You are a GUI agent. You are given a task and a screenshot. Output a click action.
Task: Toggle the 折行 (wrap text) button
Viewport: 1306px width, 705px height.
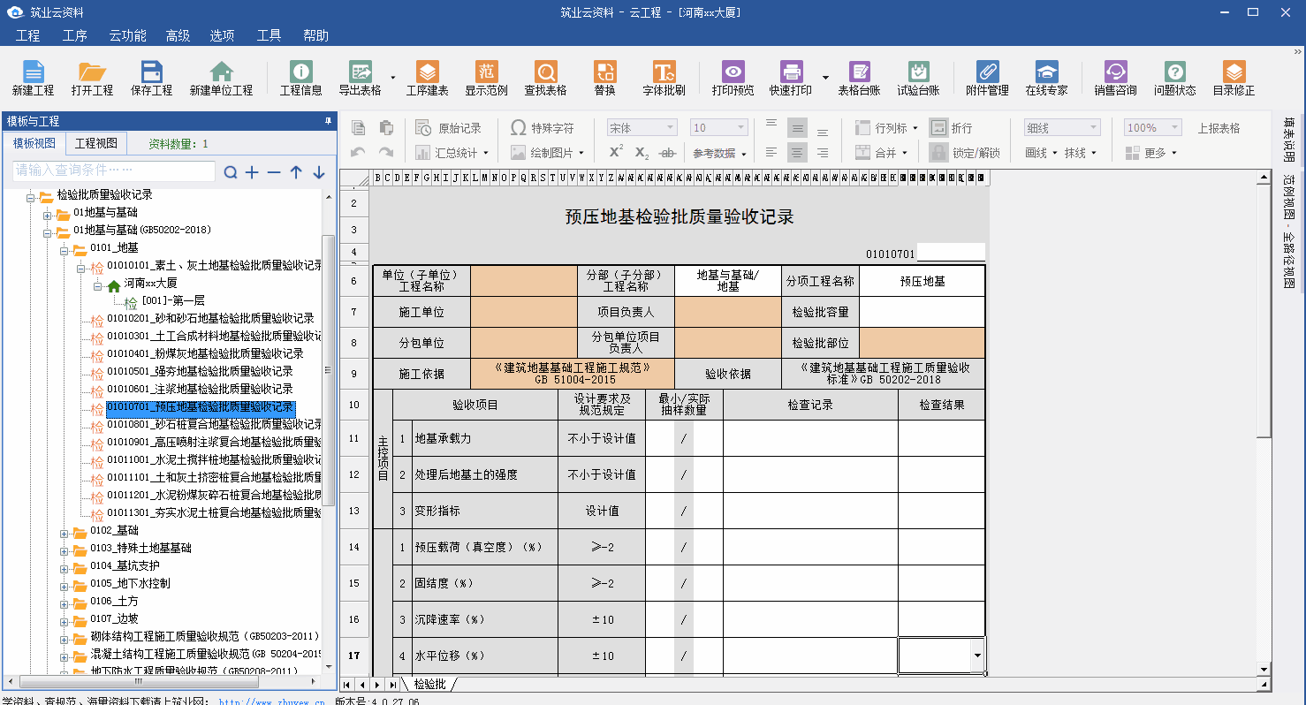click(951, 128)
